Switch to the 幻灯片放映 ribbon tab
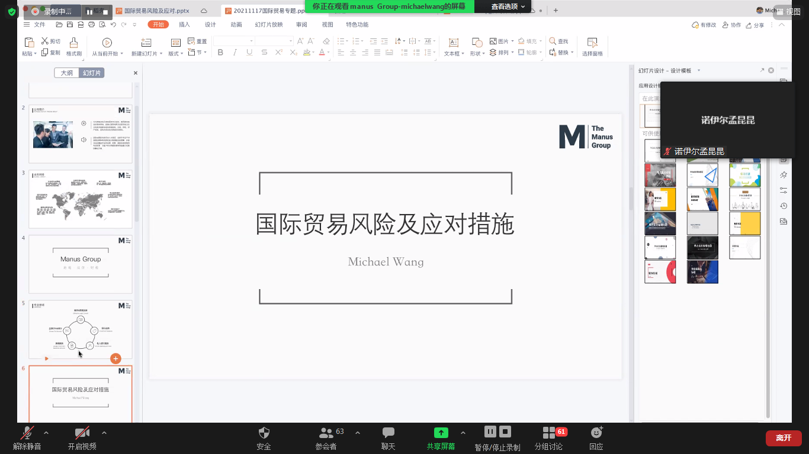Viewport: 809px width, 454px height. click(x=268, y=24)
